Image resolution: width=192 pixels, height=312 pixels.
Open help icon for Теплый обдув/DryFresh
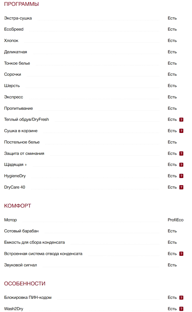coord(181,119)
